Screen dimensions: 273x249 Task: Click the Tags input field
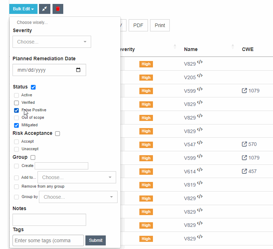[48, 240]
